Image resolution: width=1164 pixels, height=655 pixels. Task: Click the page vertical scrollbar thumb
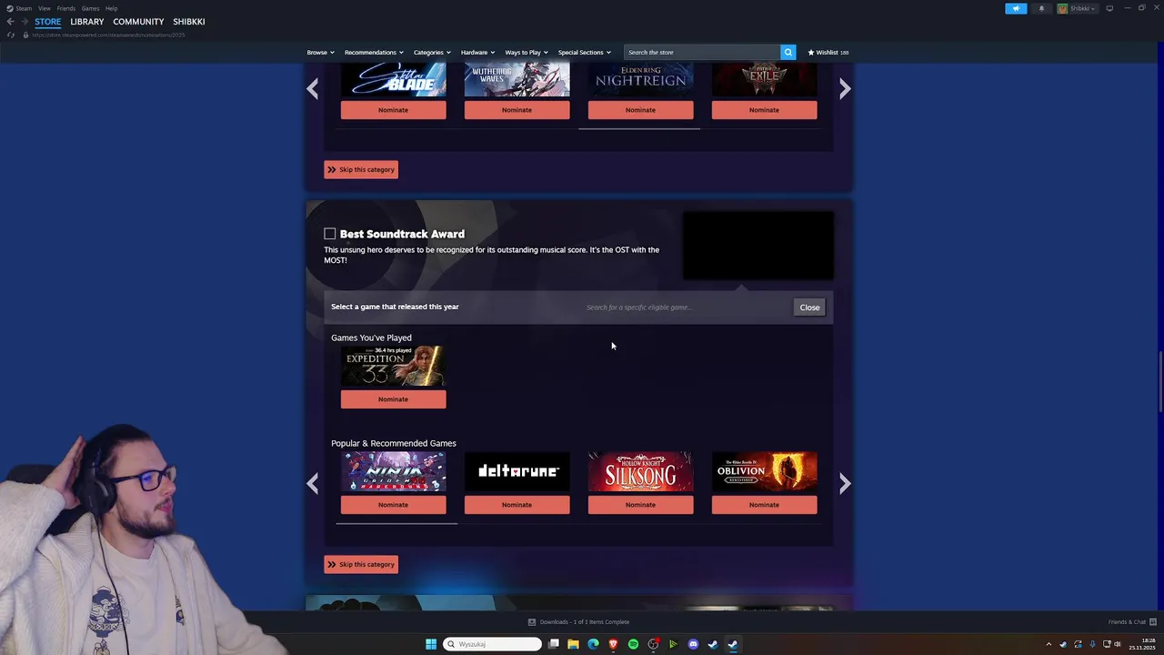click(1159, 381)
